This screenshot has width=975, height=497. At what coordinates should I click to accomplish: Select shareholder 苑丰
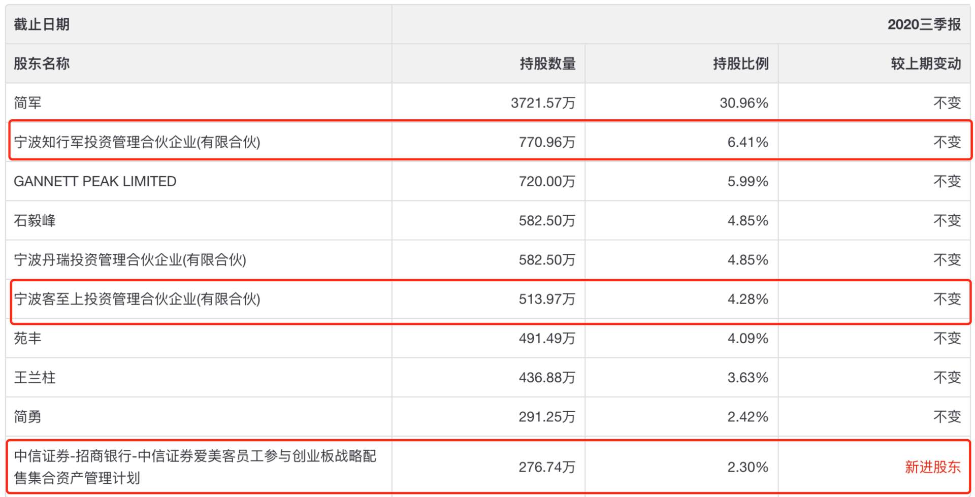tap(28, 338)
